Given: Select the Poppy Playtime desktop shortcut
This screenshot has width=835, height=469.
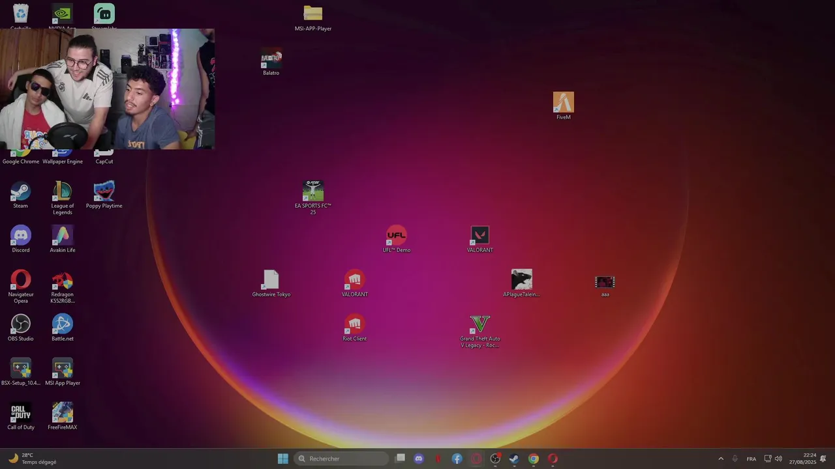Looking at the screenshot, I should (104, 195).
